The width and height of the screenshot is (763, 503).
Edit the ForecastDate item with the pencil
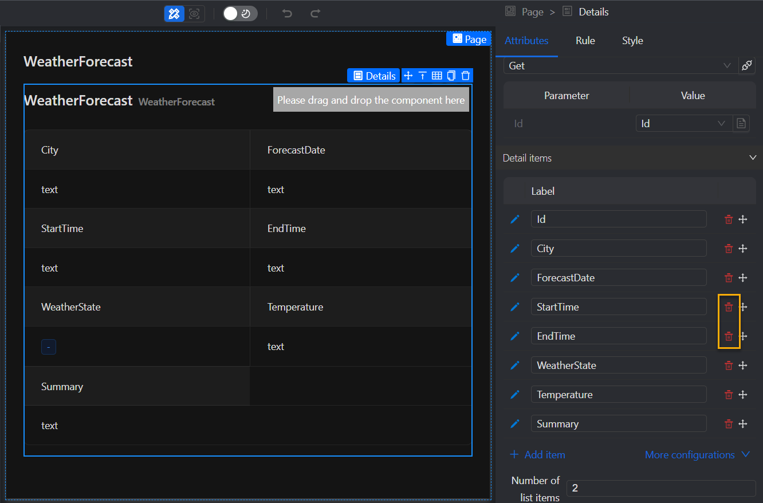pyautogui.click(x=515, y=277)
